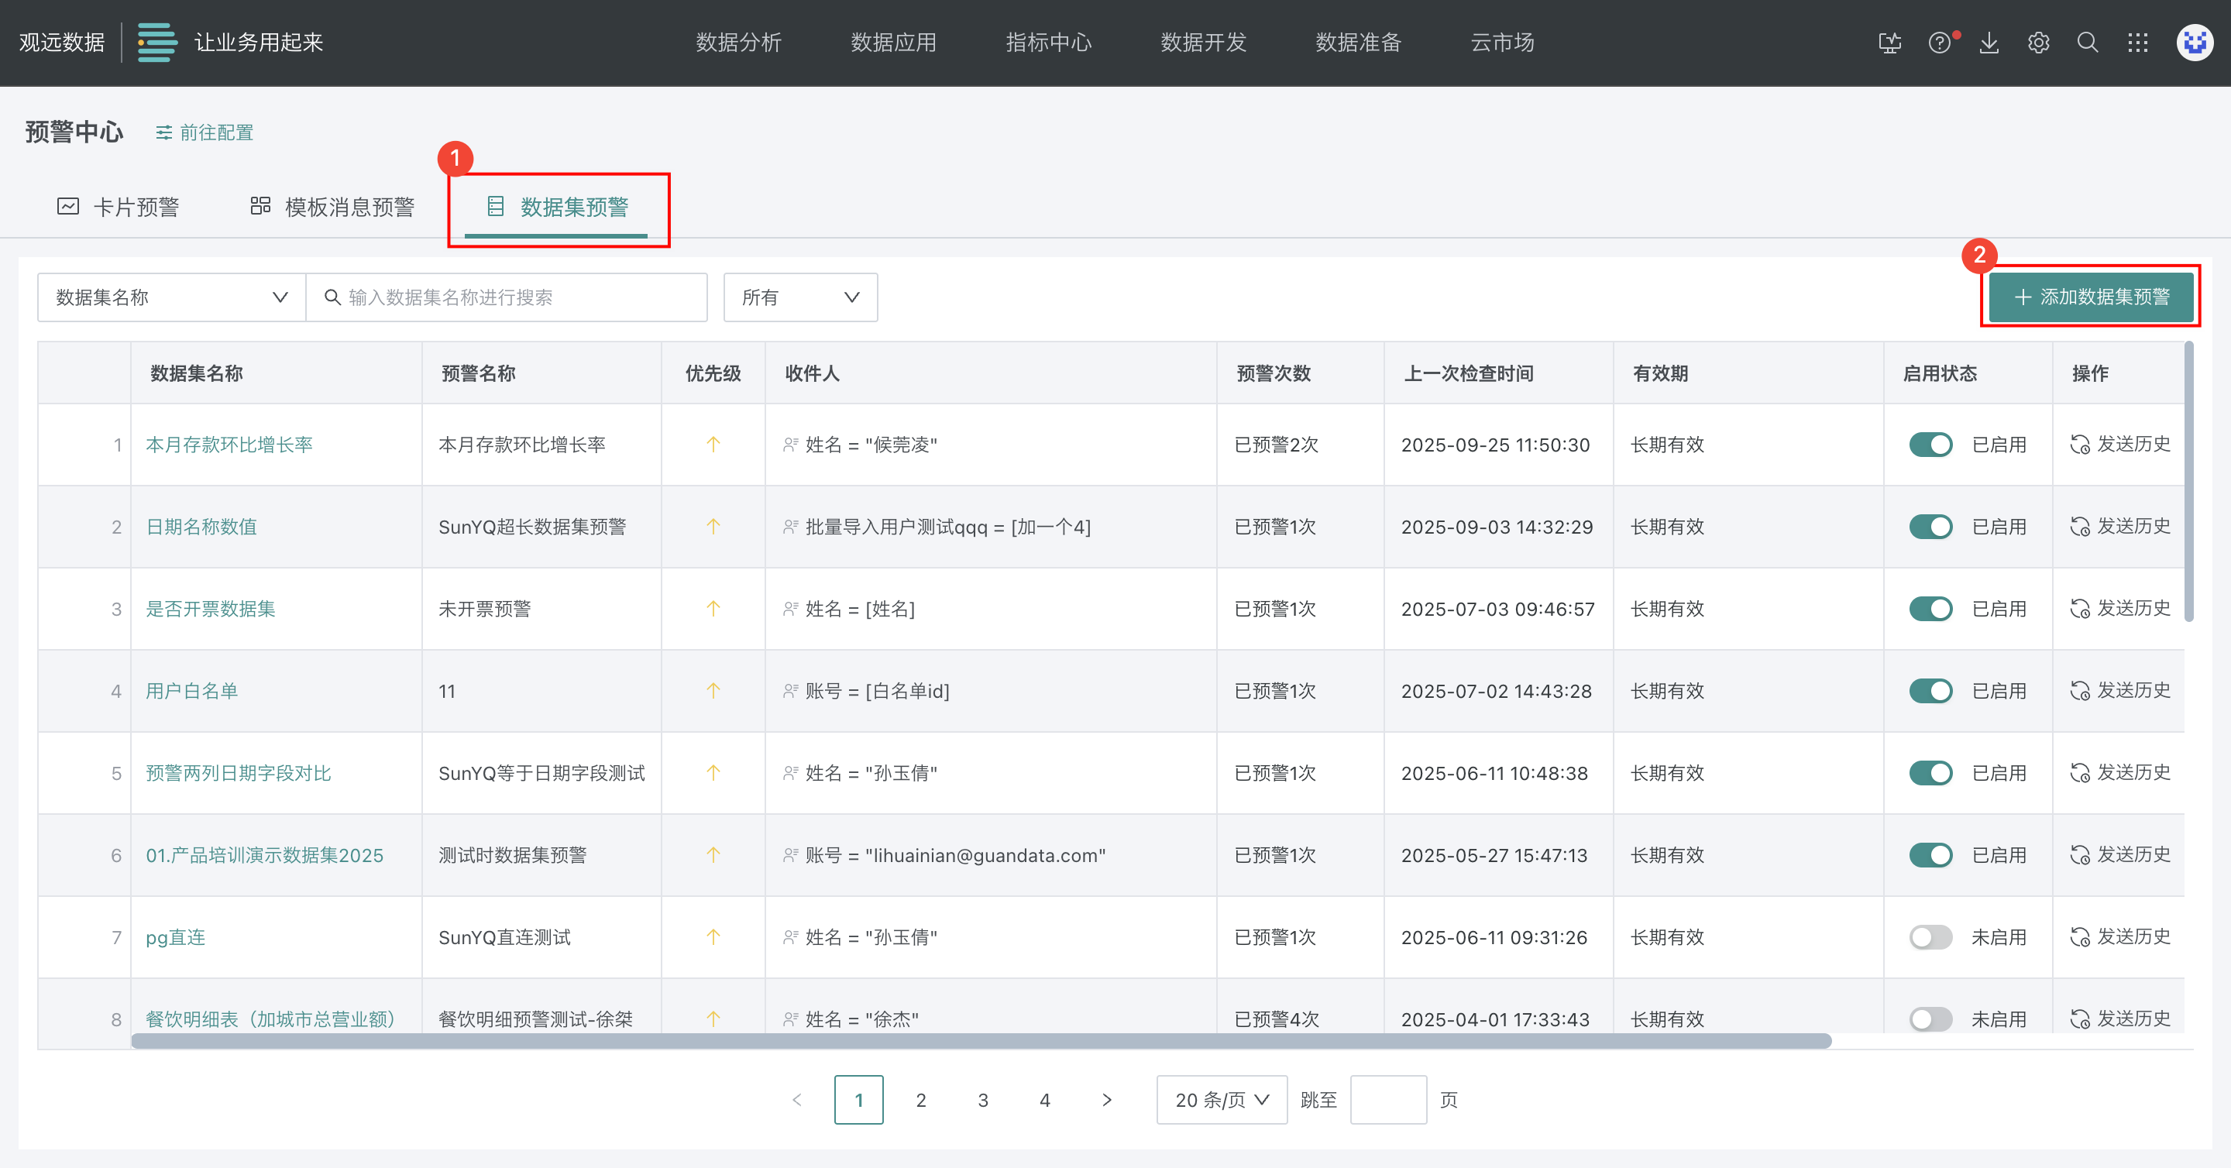Click the download icon in top bar
This screenshot has height=1168, width=2231.
[1989, 43]
